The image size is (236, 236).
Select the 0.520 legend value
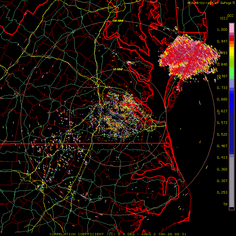(x=222, y=135)
